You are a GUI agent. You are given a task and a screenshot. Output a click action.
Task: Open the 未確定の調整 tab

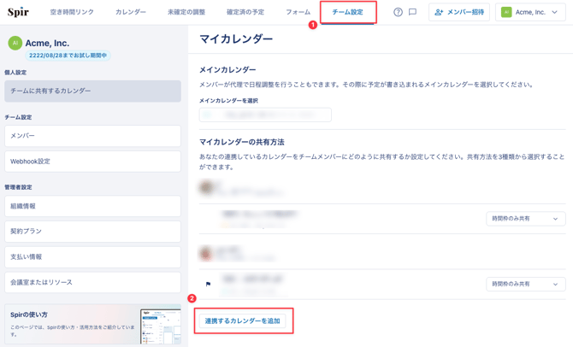[186, 13]
